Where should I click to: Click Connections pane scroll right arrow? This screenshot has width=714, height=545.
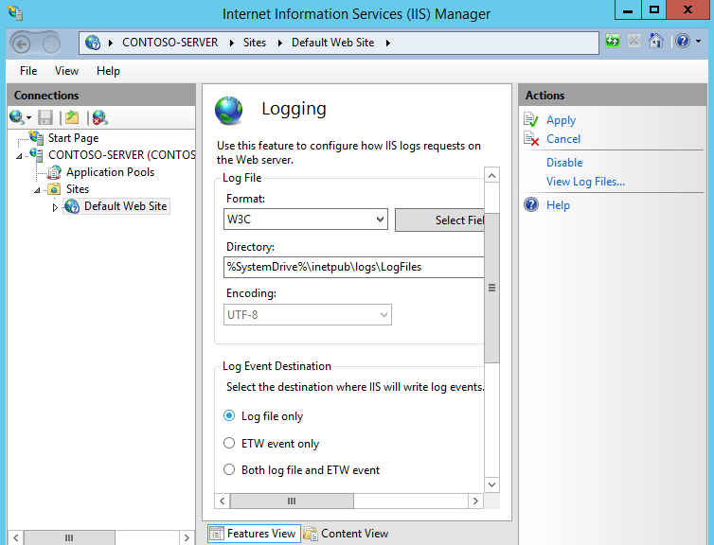pos(187,537)
